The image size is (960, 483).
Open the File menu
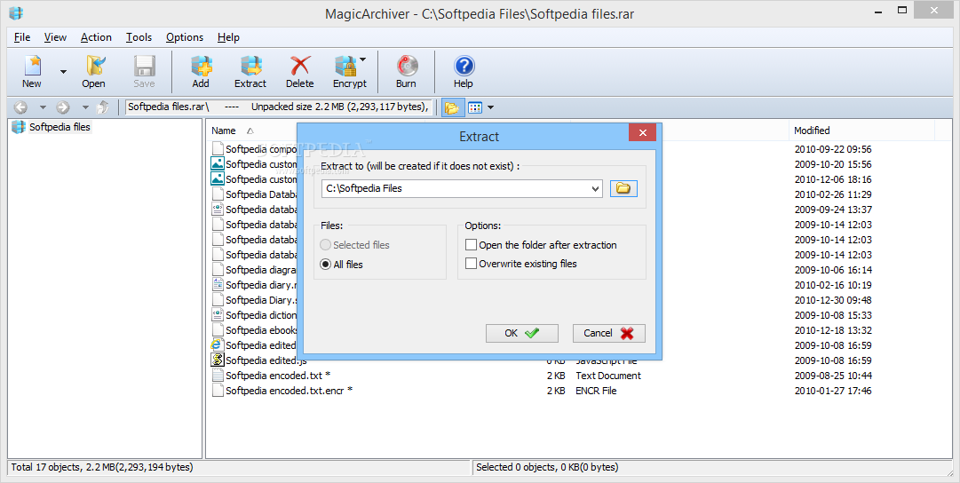(22, 37)
